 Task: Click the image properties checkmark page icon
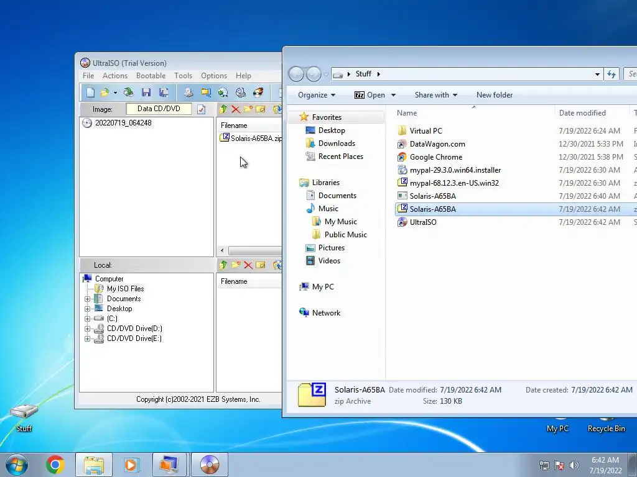(202, 109)
